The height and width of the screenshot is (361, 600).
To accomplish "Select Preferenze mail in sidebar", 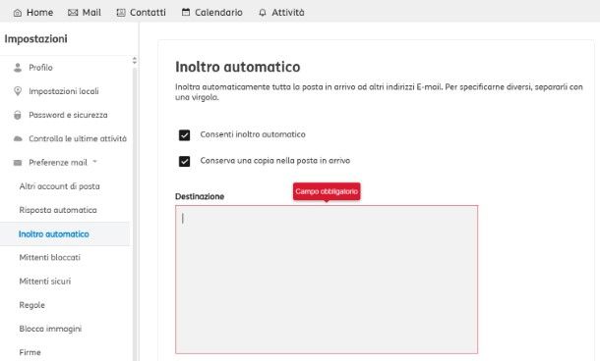I will (x=58, y=163).
